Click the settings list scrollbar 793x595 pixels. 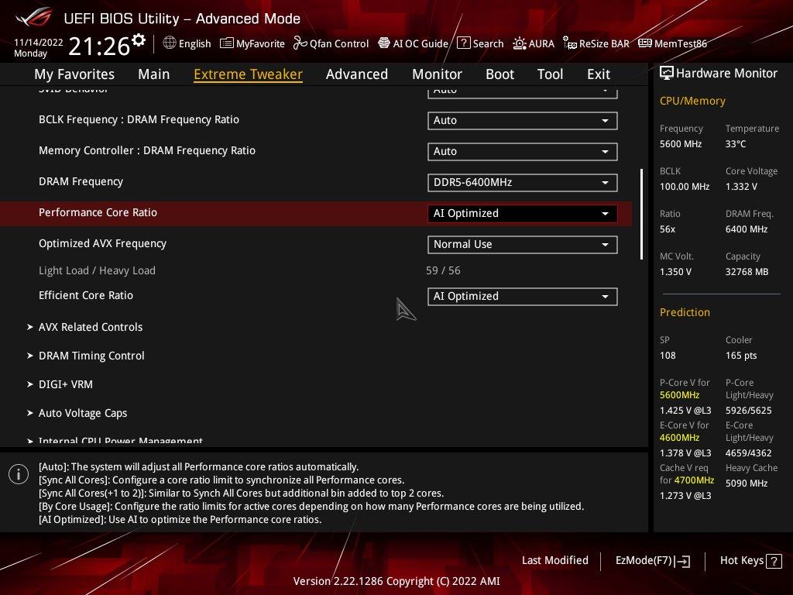642,215
